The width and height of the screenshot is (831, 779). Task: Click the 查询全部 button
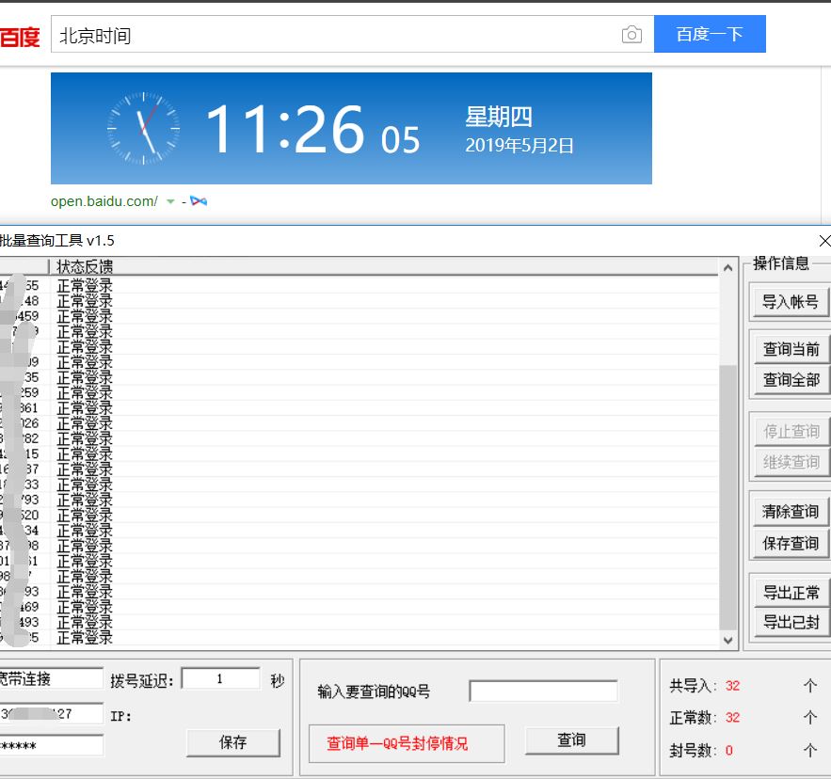coord(791,380)
